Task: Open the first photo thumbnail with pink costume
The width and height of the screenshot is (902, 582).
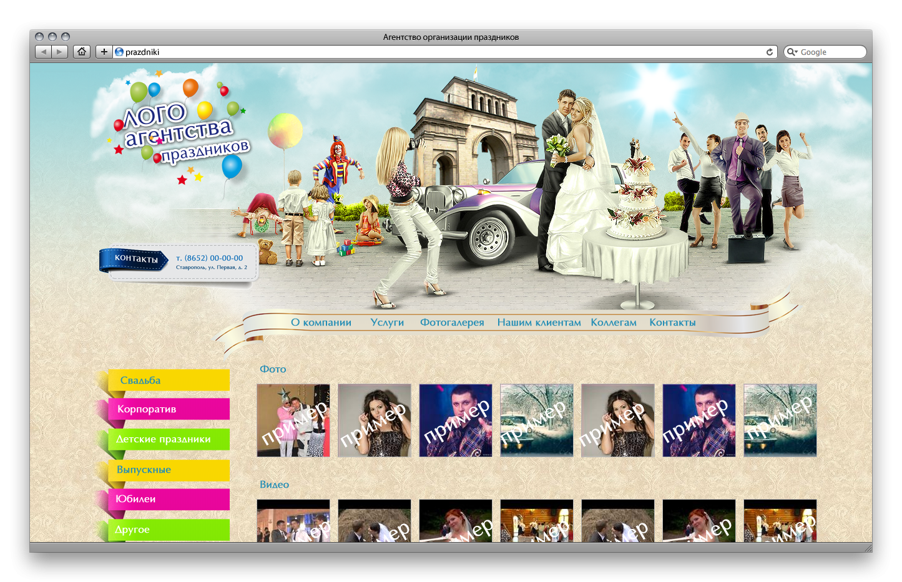Action: pos(293,420)
